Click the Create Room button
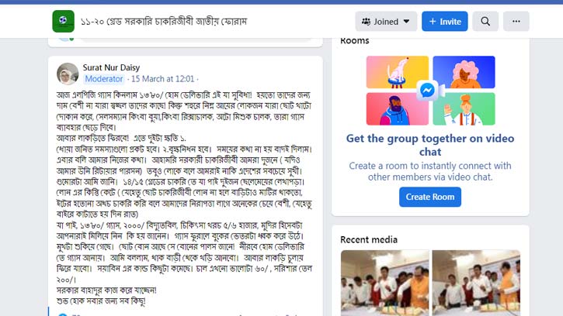Viewport: 563px width, 316px height. click(429, 197)
